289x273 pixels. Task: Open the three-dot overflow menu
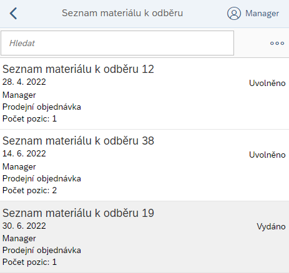point(277,43)
